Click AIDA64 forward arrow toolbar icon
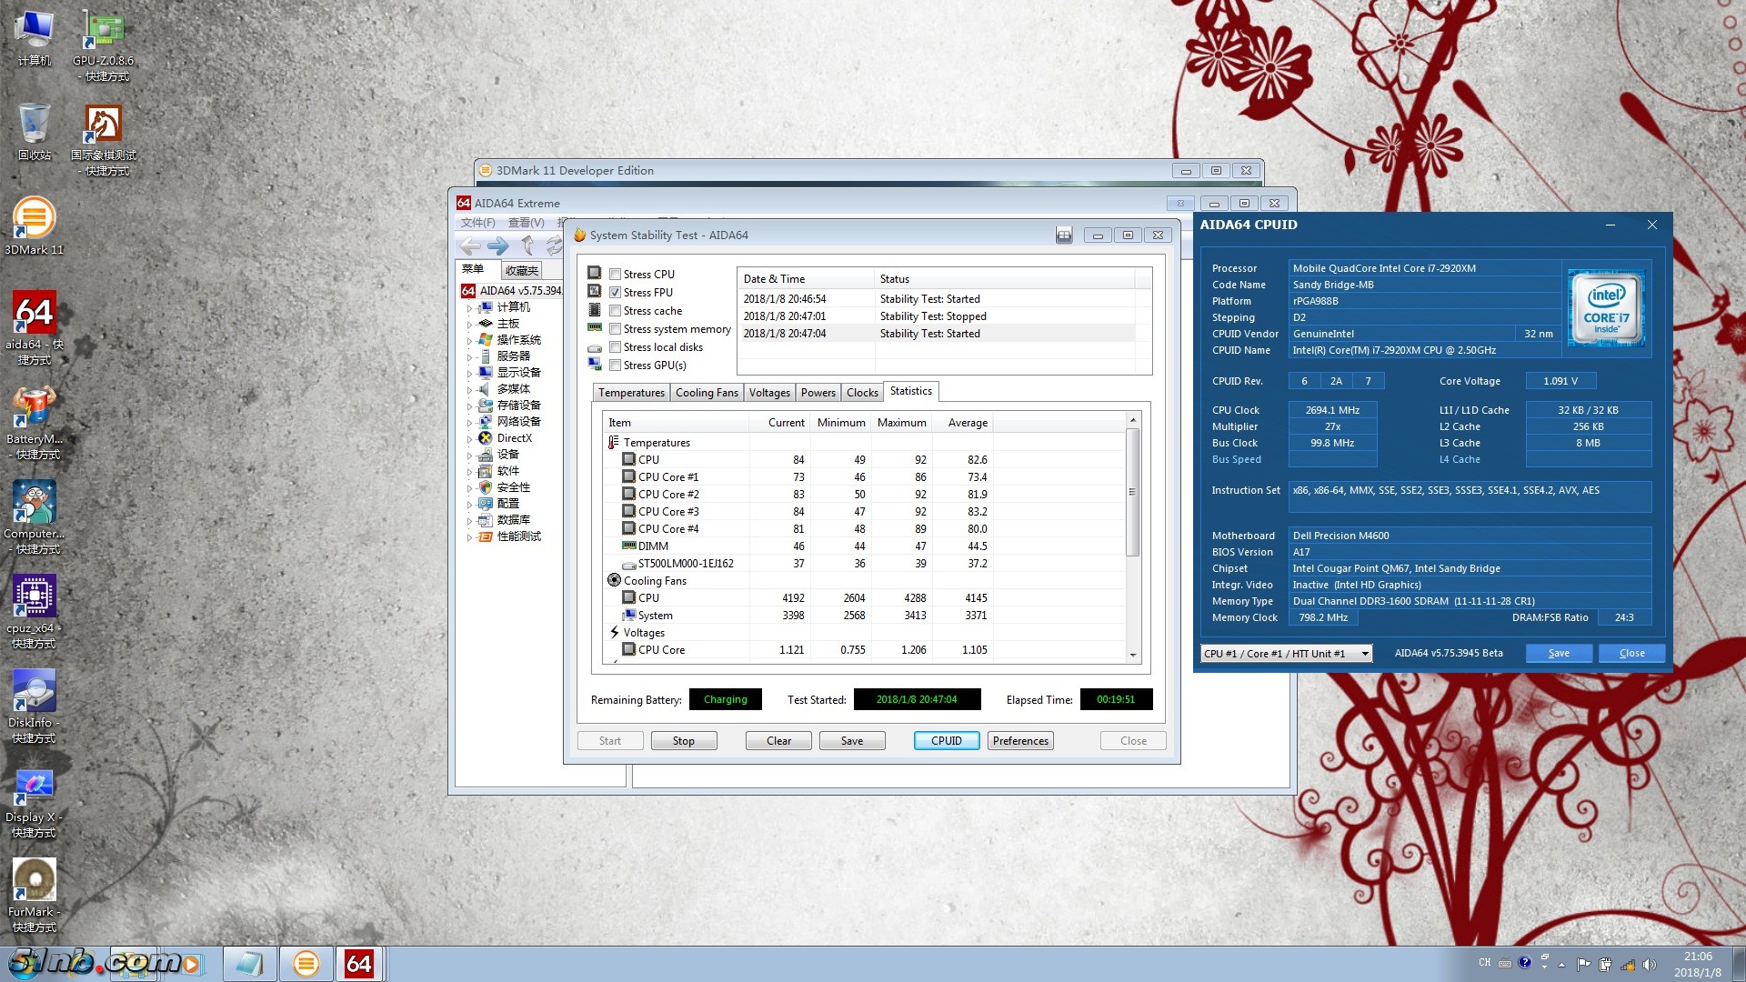Screen dimensions: 1746x982 (497, 245)
